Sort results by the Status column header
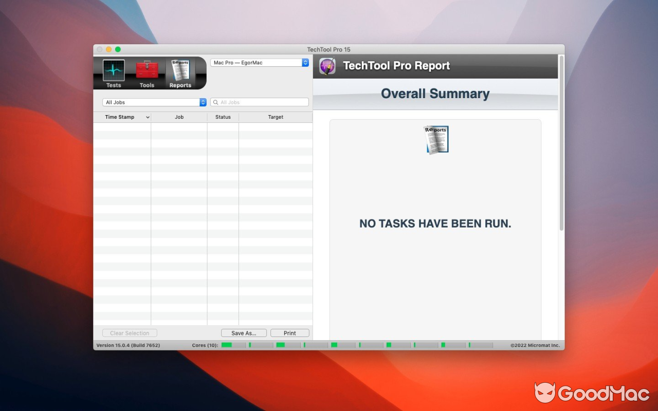The width and height of the screenshot is (658, 411). pos(223,117)
